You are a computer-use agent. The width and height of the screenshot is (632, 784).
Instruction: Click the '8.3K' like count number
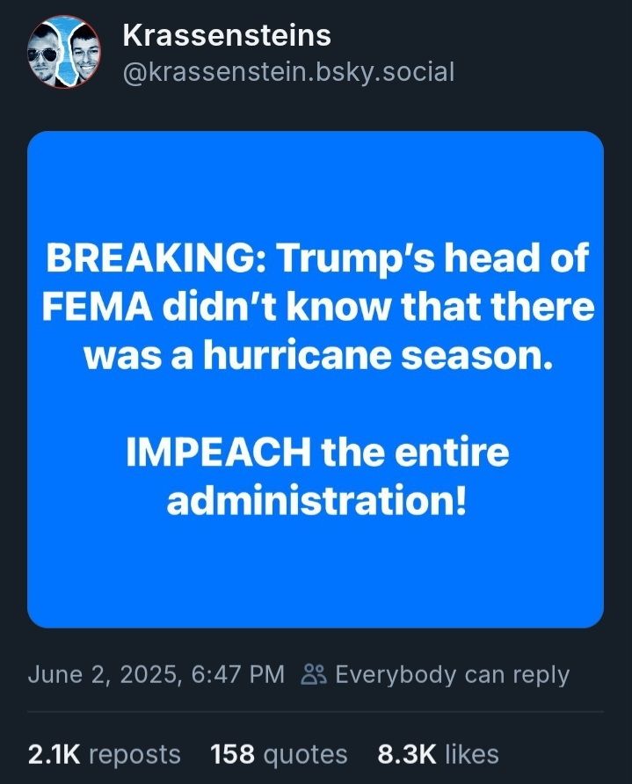point(406,754)
